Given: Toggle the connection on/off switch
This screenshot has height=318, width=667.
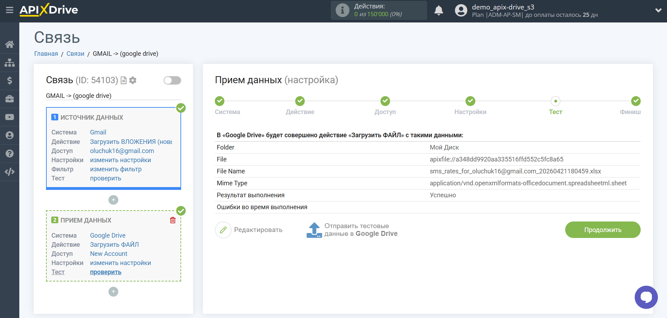Looking at the screenshot, I should (x=172, y=80).
